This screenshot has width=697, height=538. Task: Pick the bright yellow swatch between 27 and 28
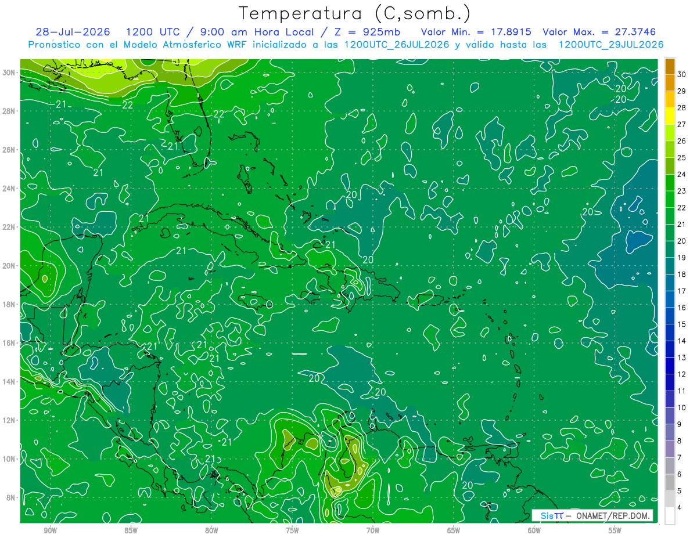670,116
